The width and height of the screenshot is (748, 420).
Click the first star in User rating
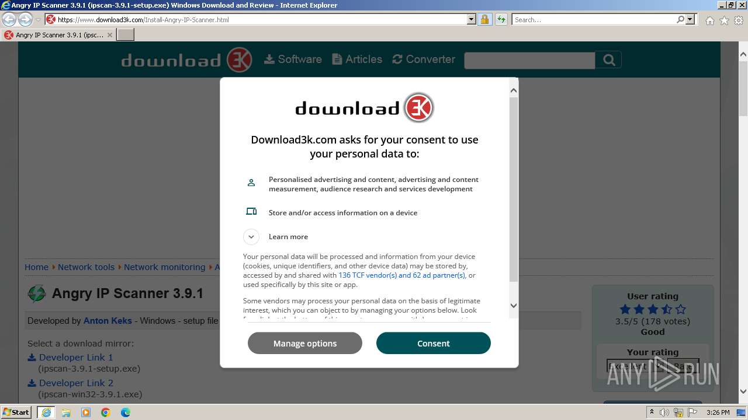tap(625, 309)
